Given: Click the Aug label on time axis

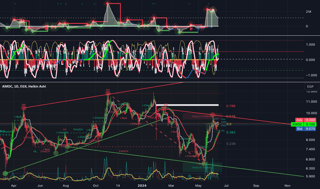Looking at the screenshot, I should 66,186.
